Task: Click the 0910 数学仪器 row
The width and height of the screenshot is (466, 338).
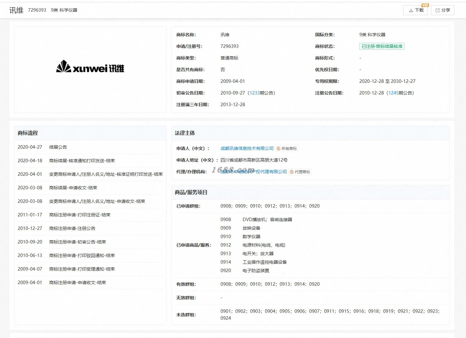Action: [x=240, y=237]
